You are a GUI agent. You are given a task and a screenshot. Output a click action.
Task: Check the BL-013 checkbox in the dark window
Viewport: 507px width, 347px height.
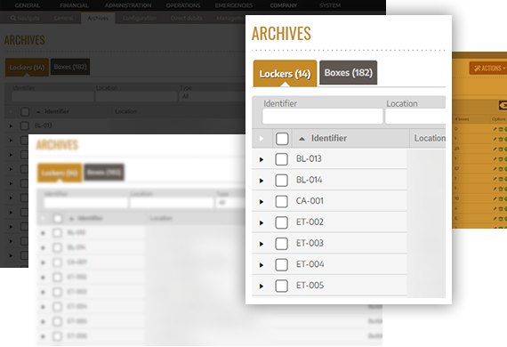point(25,125)
